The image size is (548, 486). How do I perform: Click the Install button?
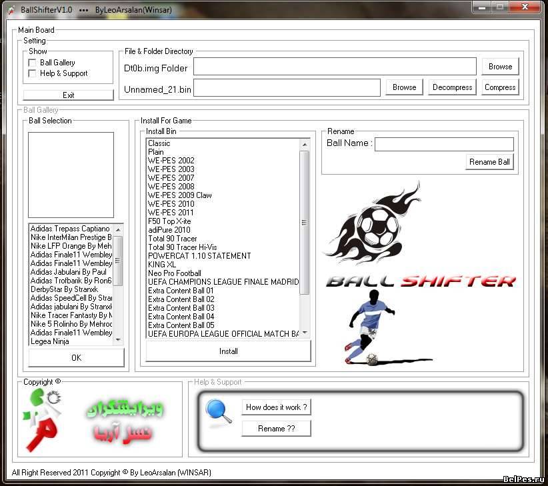point(228,351)
